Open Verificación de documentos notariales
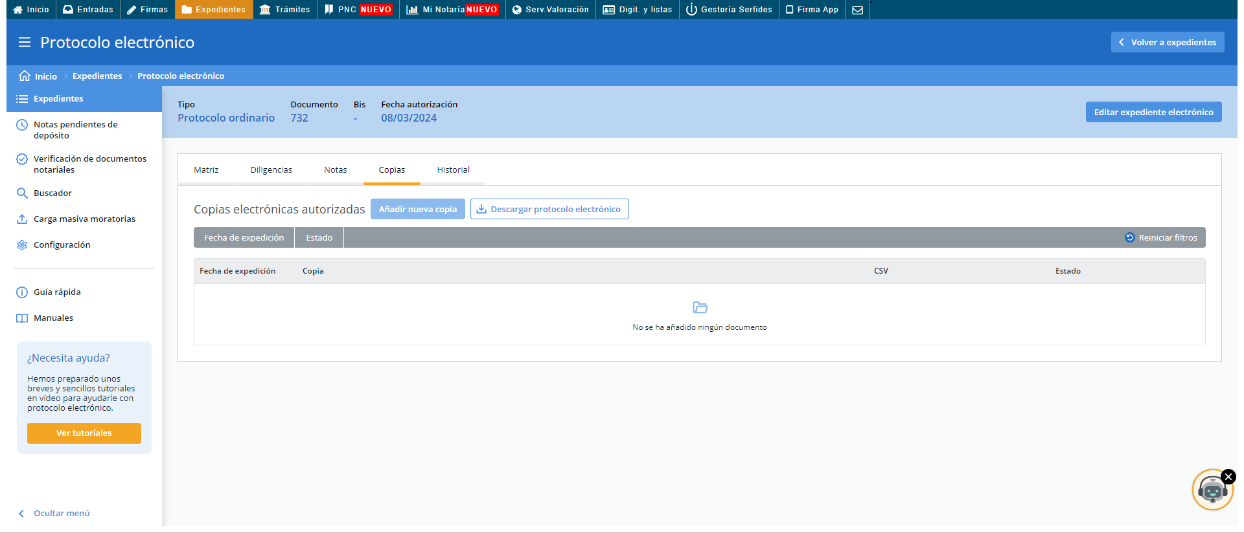 click(89, 164)
